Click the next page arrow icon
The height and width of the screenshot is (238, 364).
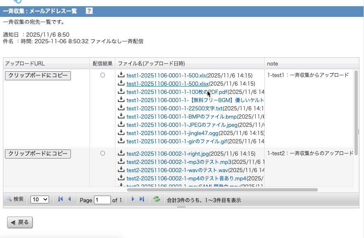133,199
